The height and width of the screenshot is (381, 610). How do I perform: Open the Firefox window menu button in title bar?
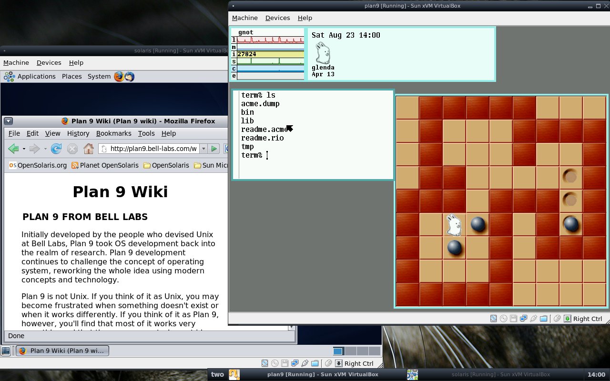(x=9, y=121)
